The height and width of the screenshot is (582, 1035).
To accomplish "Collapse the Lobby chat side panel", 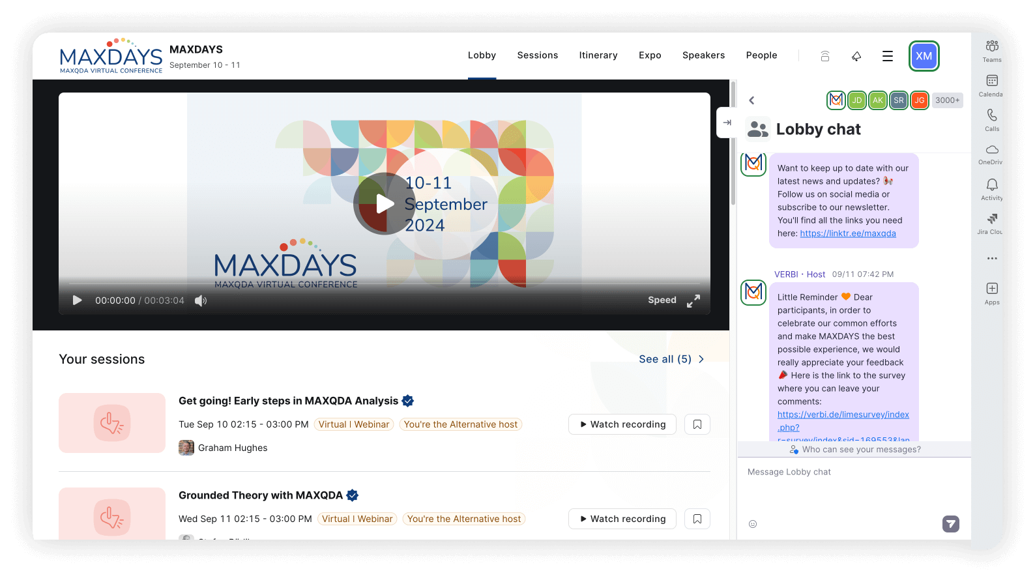I will (727, 123).
